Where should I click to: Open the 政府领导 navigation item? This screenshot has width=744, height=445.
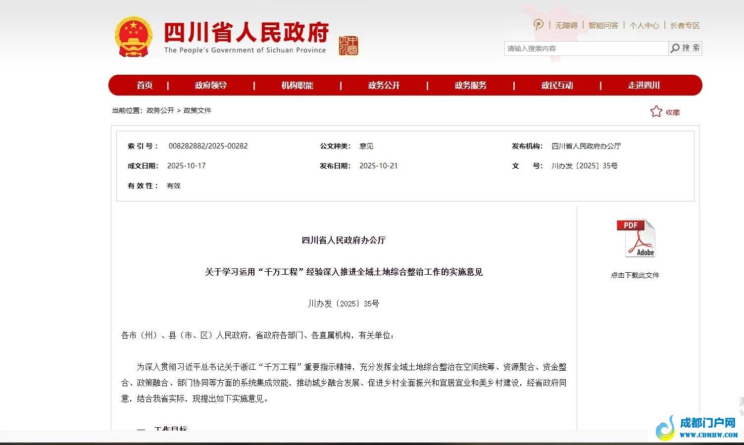pos(211,85)
